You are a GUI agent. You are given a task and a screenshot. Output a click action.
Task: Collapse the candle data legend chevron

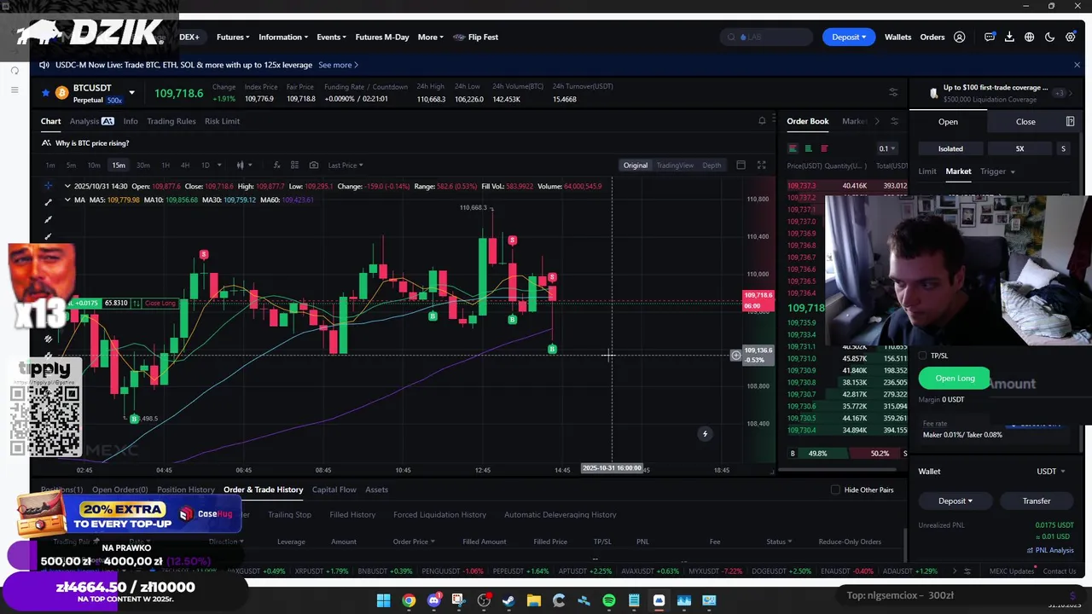67,187
